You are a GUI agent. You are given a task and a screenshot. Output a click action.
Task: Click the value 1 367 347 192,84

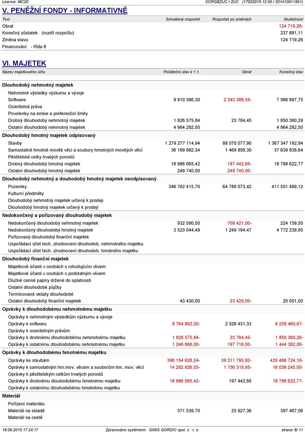point(285,143)
